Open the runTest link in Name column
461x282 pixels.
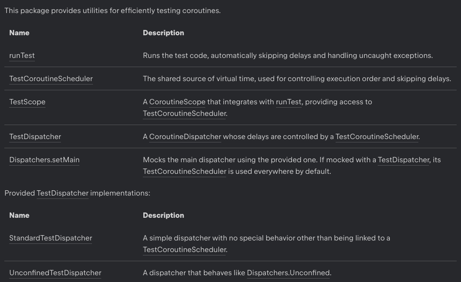22,56
